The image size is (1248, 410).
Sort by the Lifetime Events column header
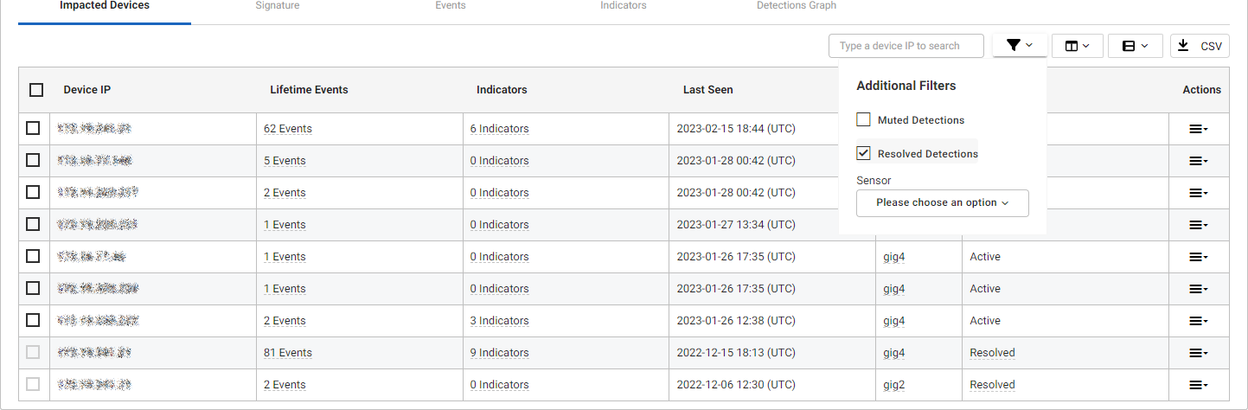(309, 90)
